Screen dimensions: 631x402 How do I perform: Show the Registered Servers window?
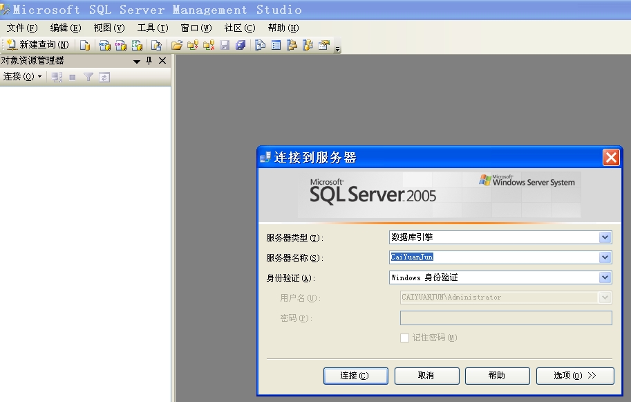coord(260,45)
